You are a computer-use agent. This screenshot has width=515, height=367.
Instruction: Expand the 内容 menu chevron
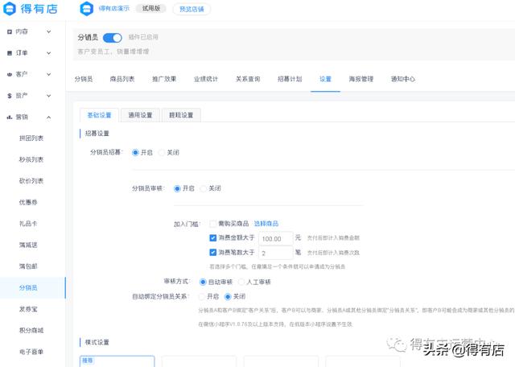48,32
